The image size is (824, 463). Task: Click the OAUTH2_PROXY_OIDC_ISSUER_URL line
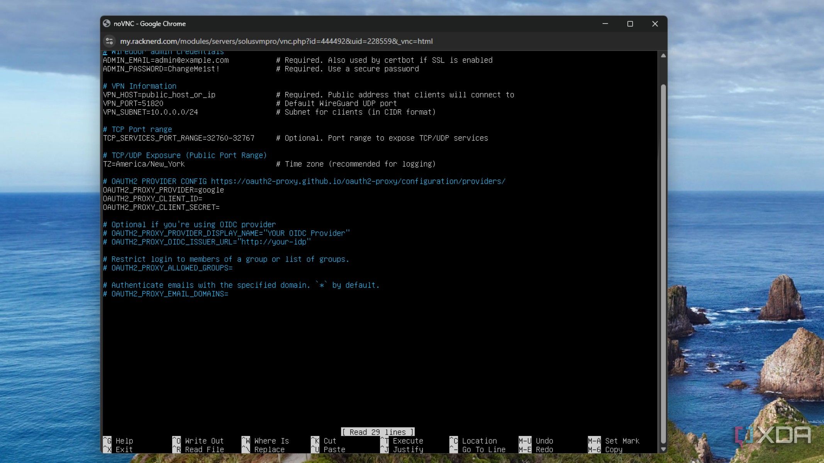[207, 242]
